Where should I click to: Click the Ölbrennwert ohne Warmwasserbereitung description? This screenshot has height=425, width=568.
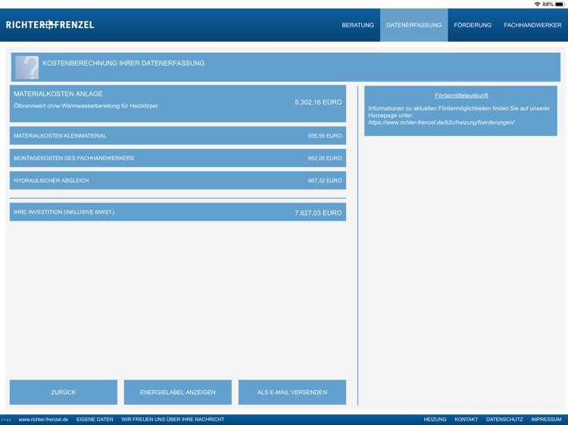[86, 106]
